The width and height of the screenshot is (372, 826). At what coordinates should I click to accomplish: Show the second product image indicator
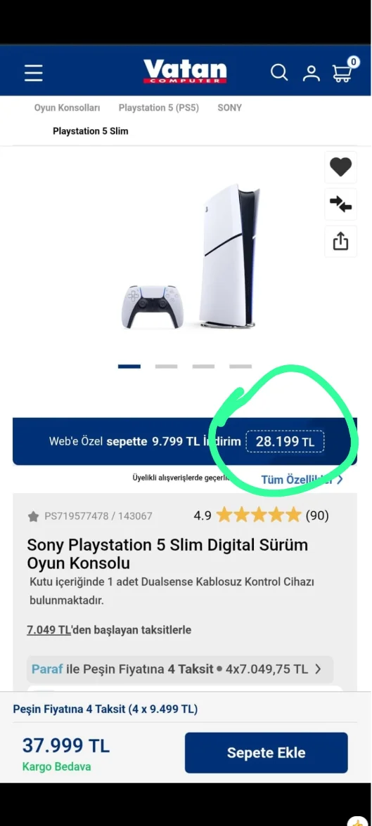166,366
